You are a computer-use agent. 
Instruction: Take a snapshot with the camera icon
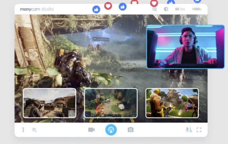[x=131, y=130]
